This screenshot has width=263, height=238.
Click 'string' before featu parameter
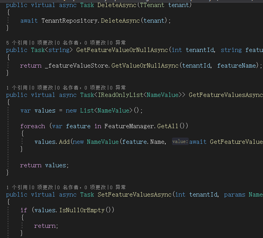click(231, 50)
